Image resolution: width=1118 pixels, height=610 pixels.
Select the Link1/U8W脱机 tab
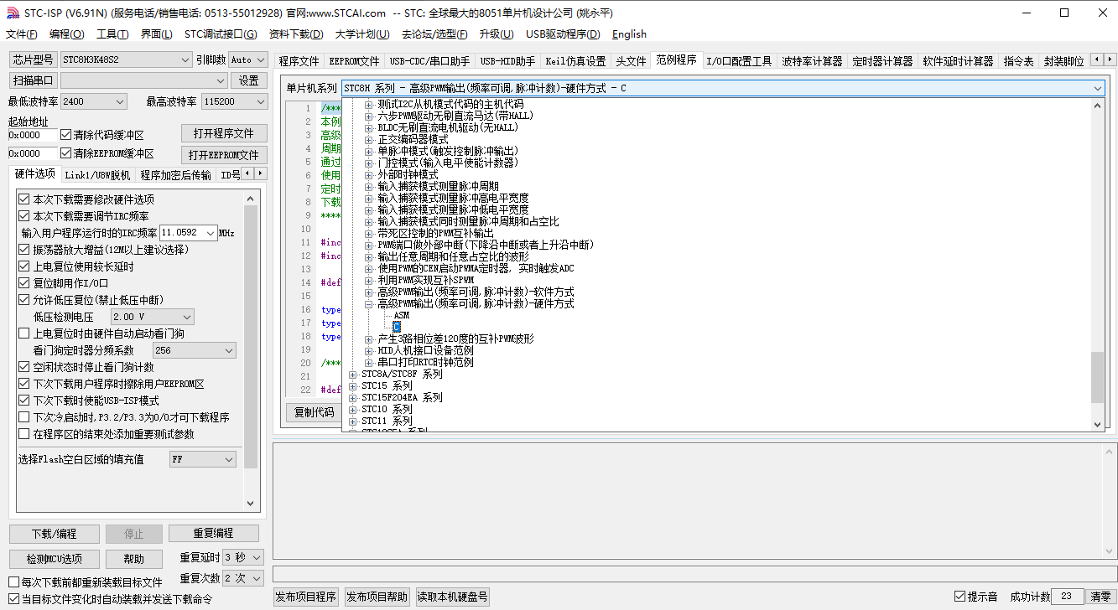pos(97,175)
